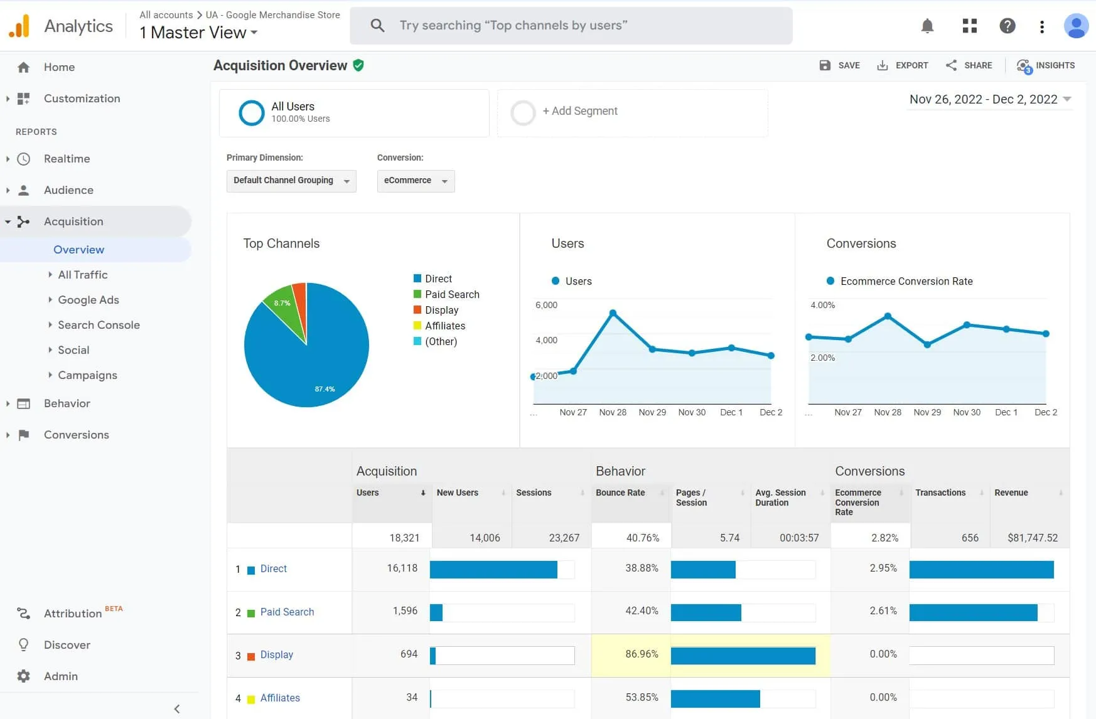
Task: Click the Affiliates yellow color swatch in table
Action: (251, 700)
